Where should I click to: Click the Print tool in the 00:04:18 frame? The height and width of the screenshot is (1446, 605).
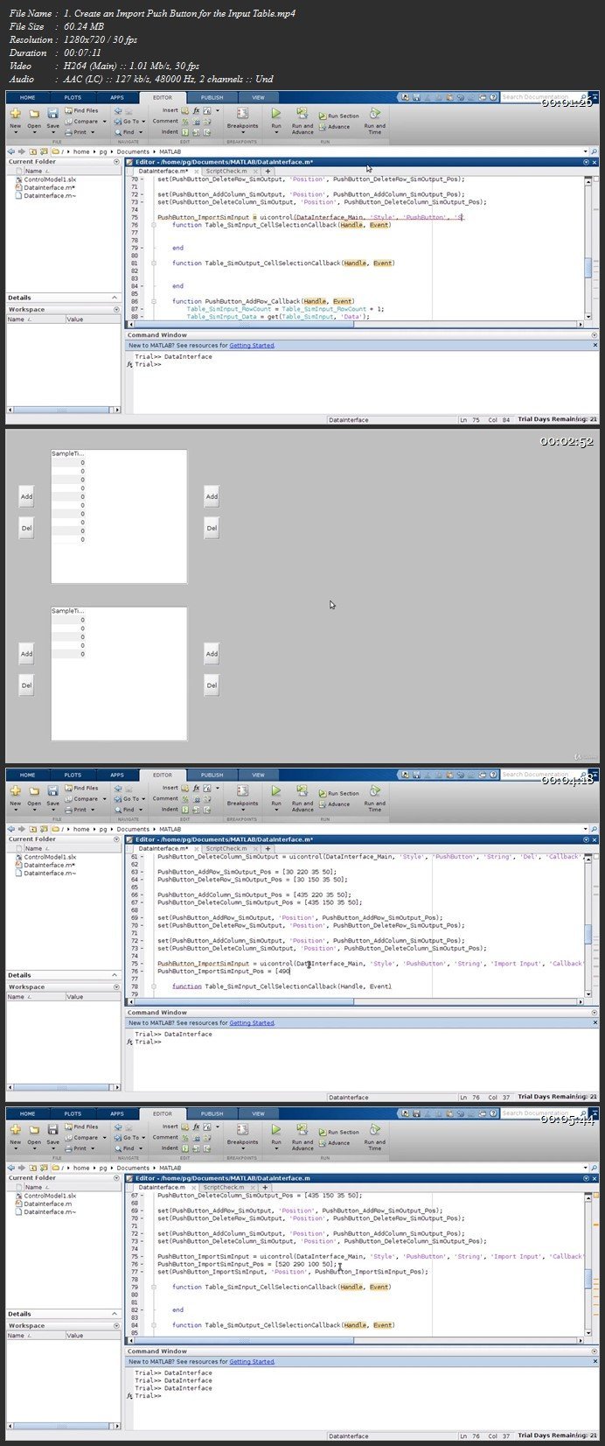(80, 809)
